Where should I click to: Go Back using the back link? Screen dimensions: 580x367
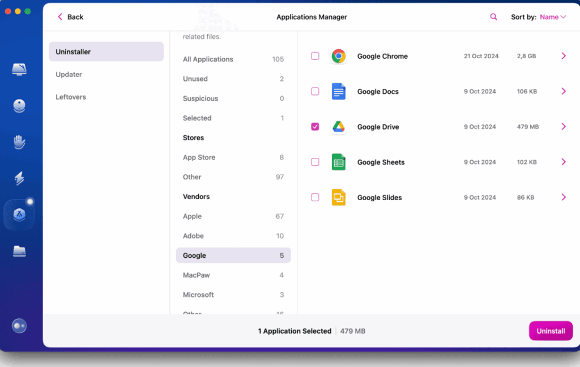[70, 16]
